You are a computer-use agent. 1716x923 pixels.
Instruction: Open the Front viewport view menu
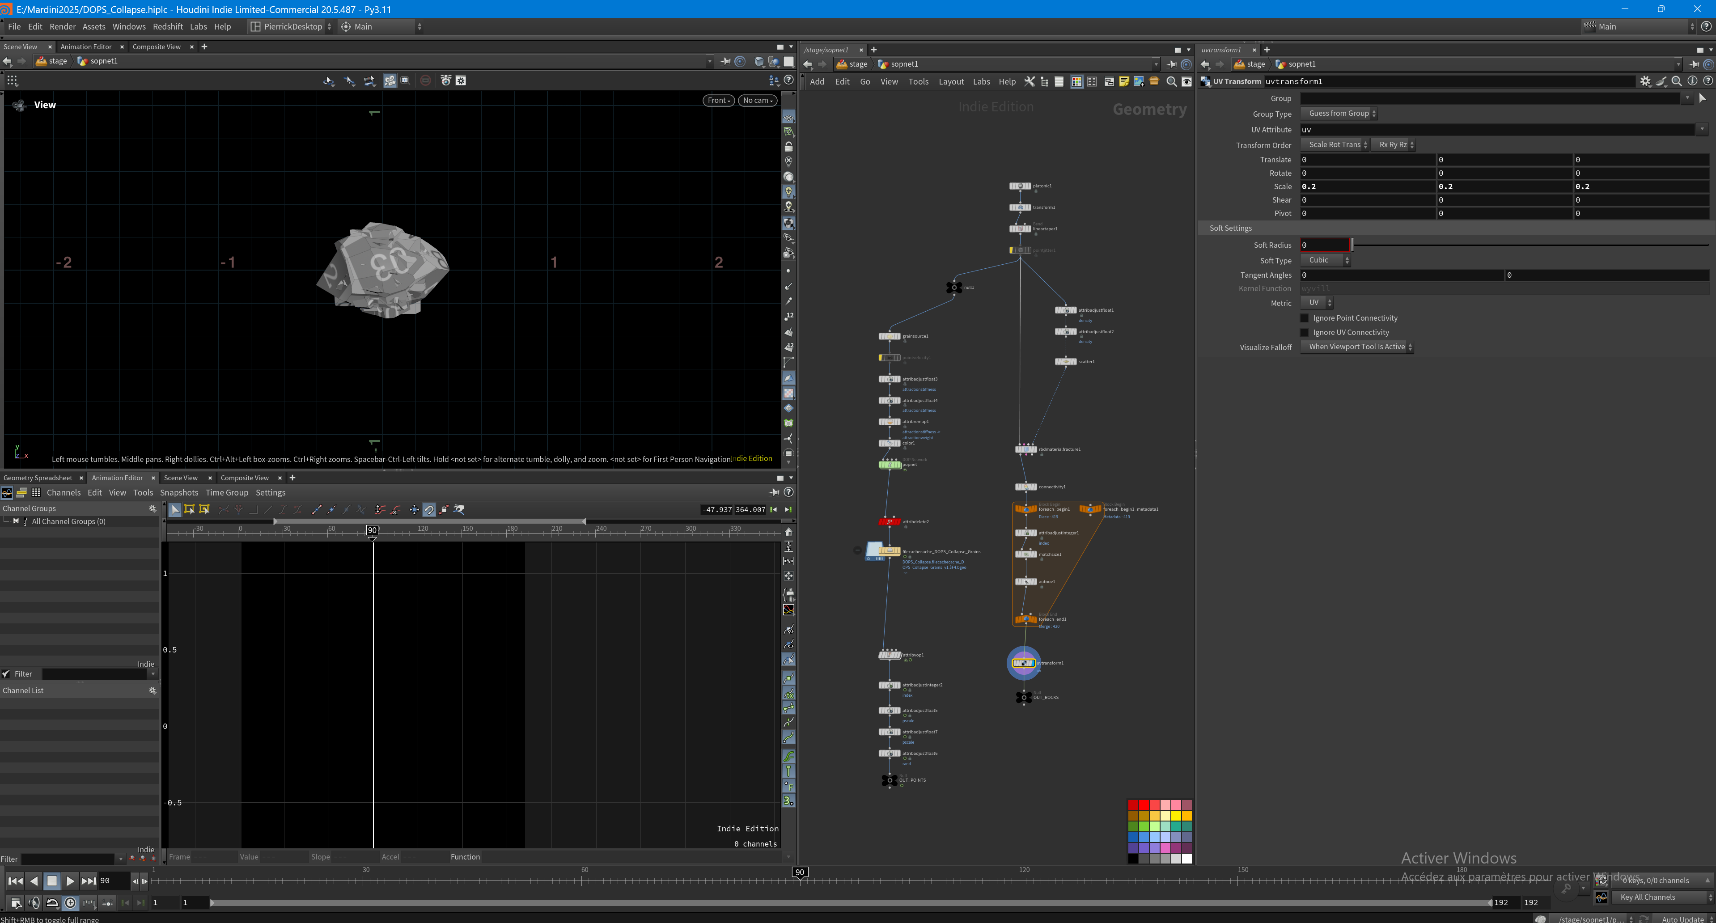(x=718, y=101)
